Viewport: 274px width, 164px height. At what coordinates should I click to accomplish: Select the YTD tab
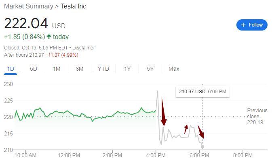103,69
